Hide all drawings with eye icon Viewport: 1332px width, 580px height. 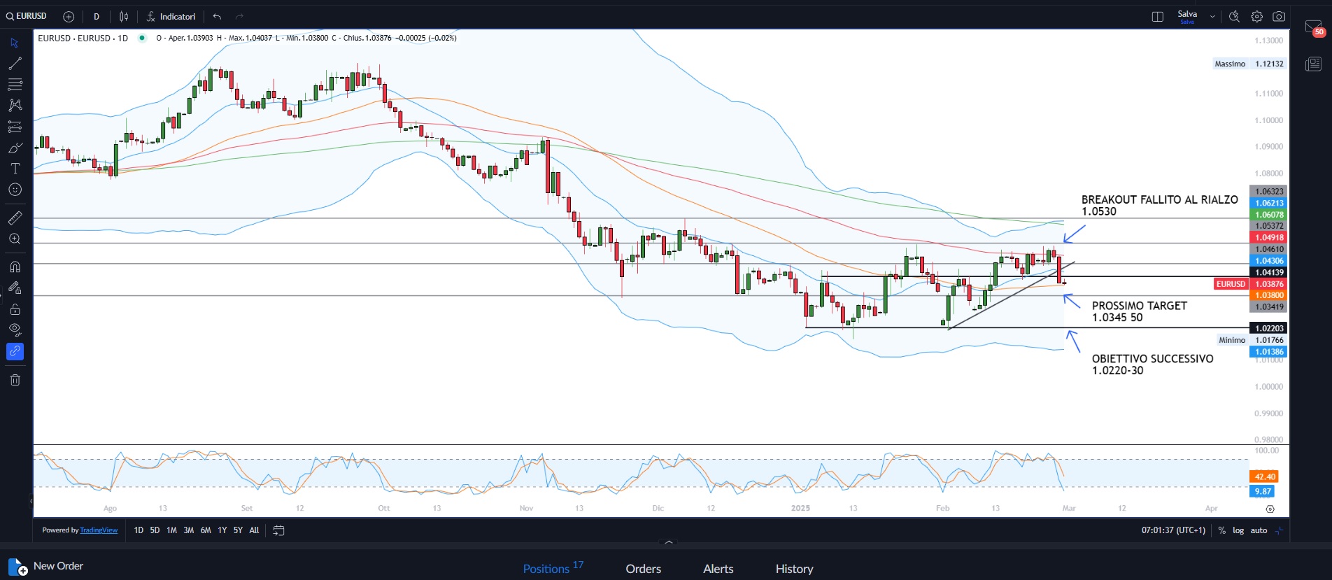(15, 330)
